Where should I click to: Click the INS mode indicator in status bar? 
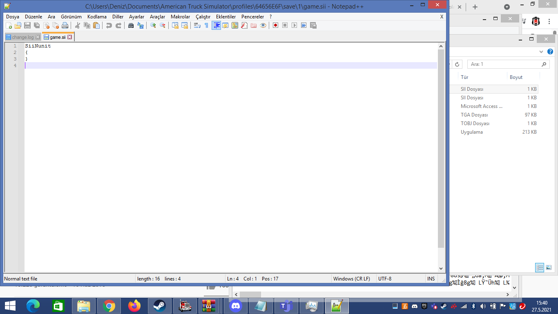coord(431,279)
